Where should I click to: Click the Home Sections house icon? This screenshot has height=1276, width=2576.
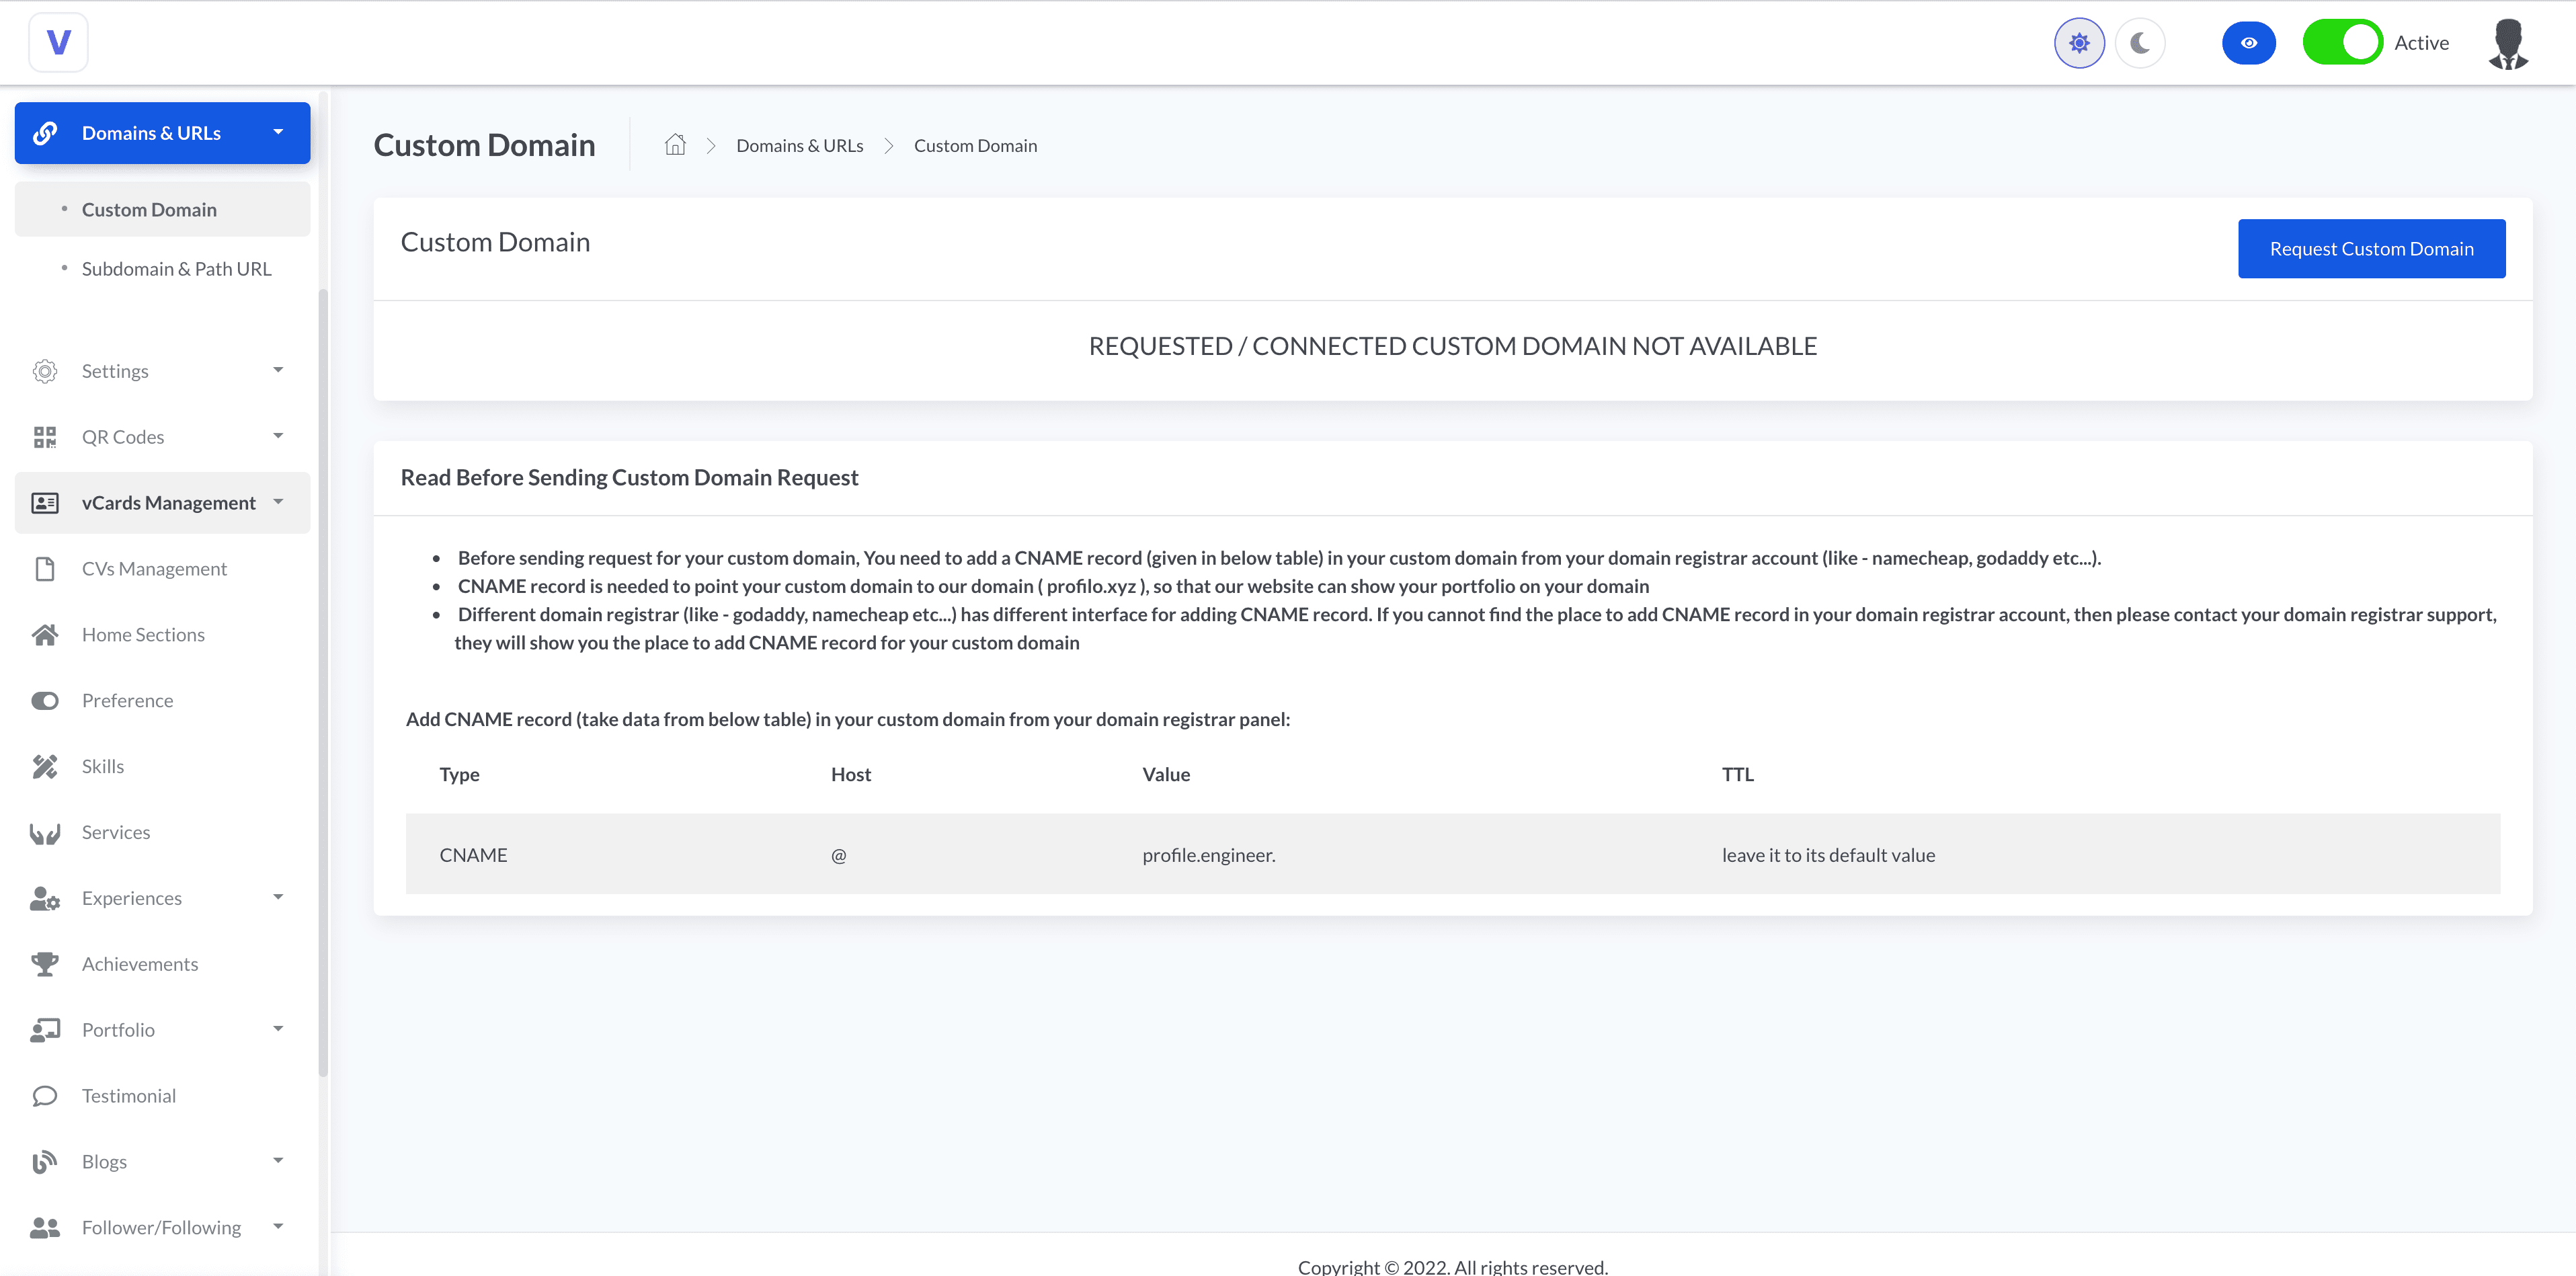tap(45, 635)
